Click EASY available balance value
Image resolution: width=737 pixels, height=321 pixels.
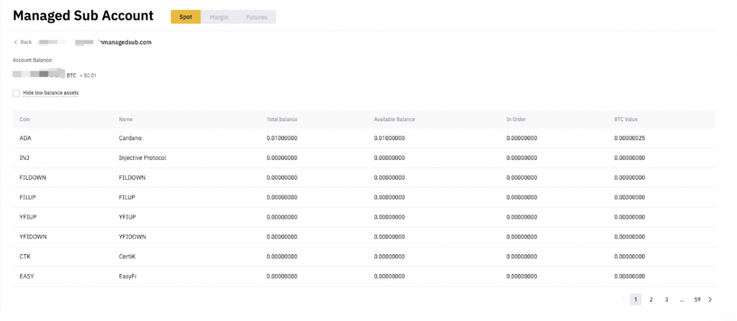[389, 276]
